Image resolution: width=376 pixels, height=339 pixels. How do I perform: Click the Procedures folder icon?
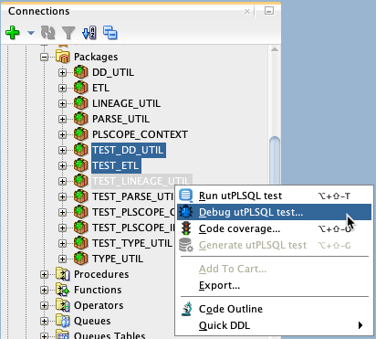(63, 274)
